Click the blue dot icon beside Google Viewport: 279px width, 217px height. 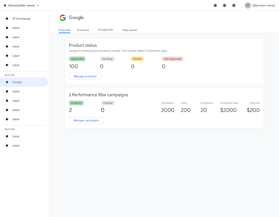pos(7,82)
